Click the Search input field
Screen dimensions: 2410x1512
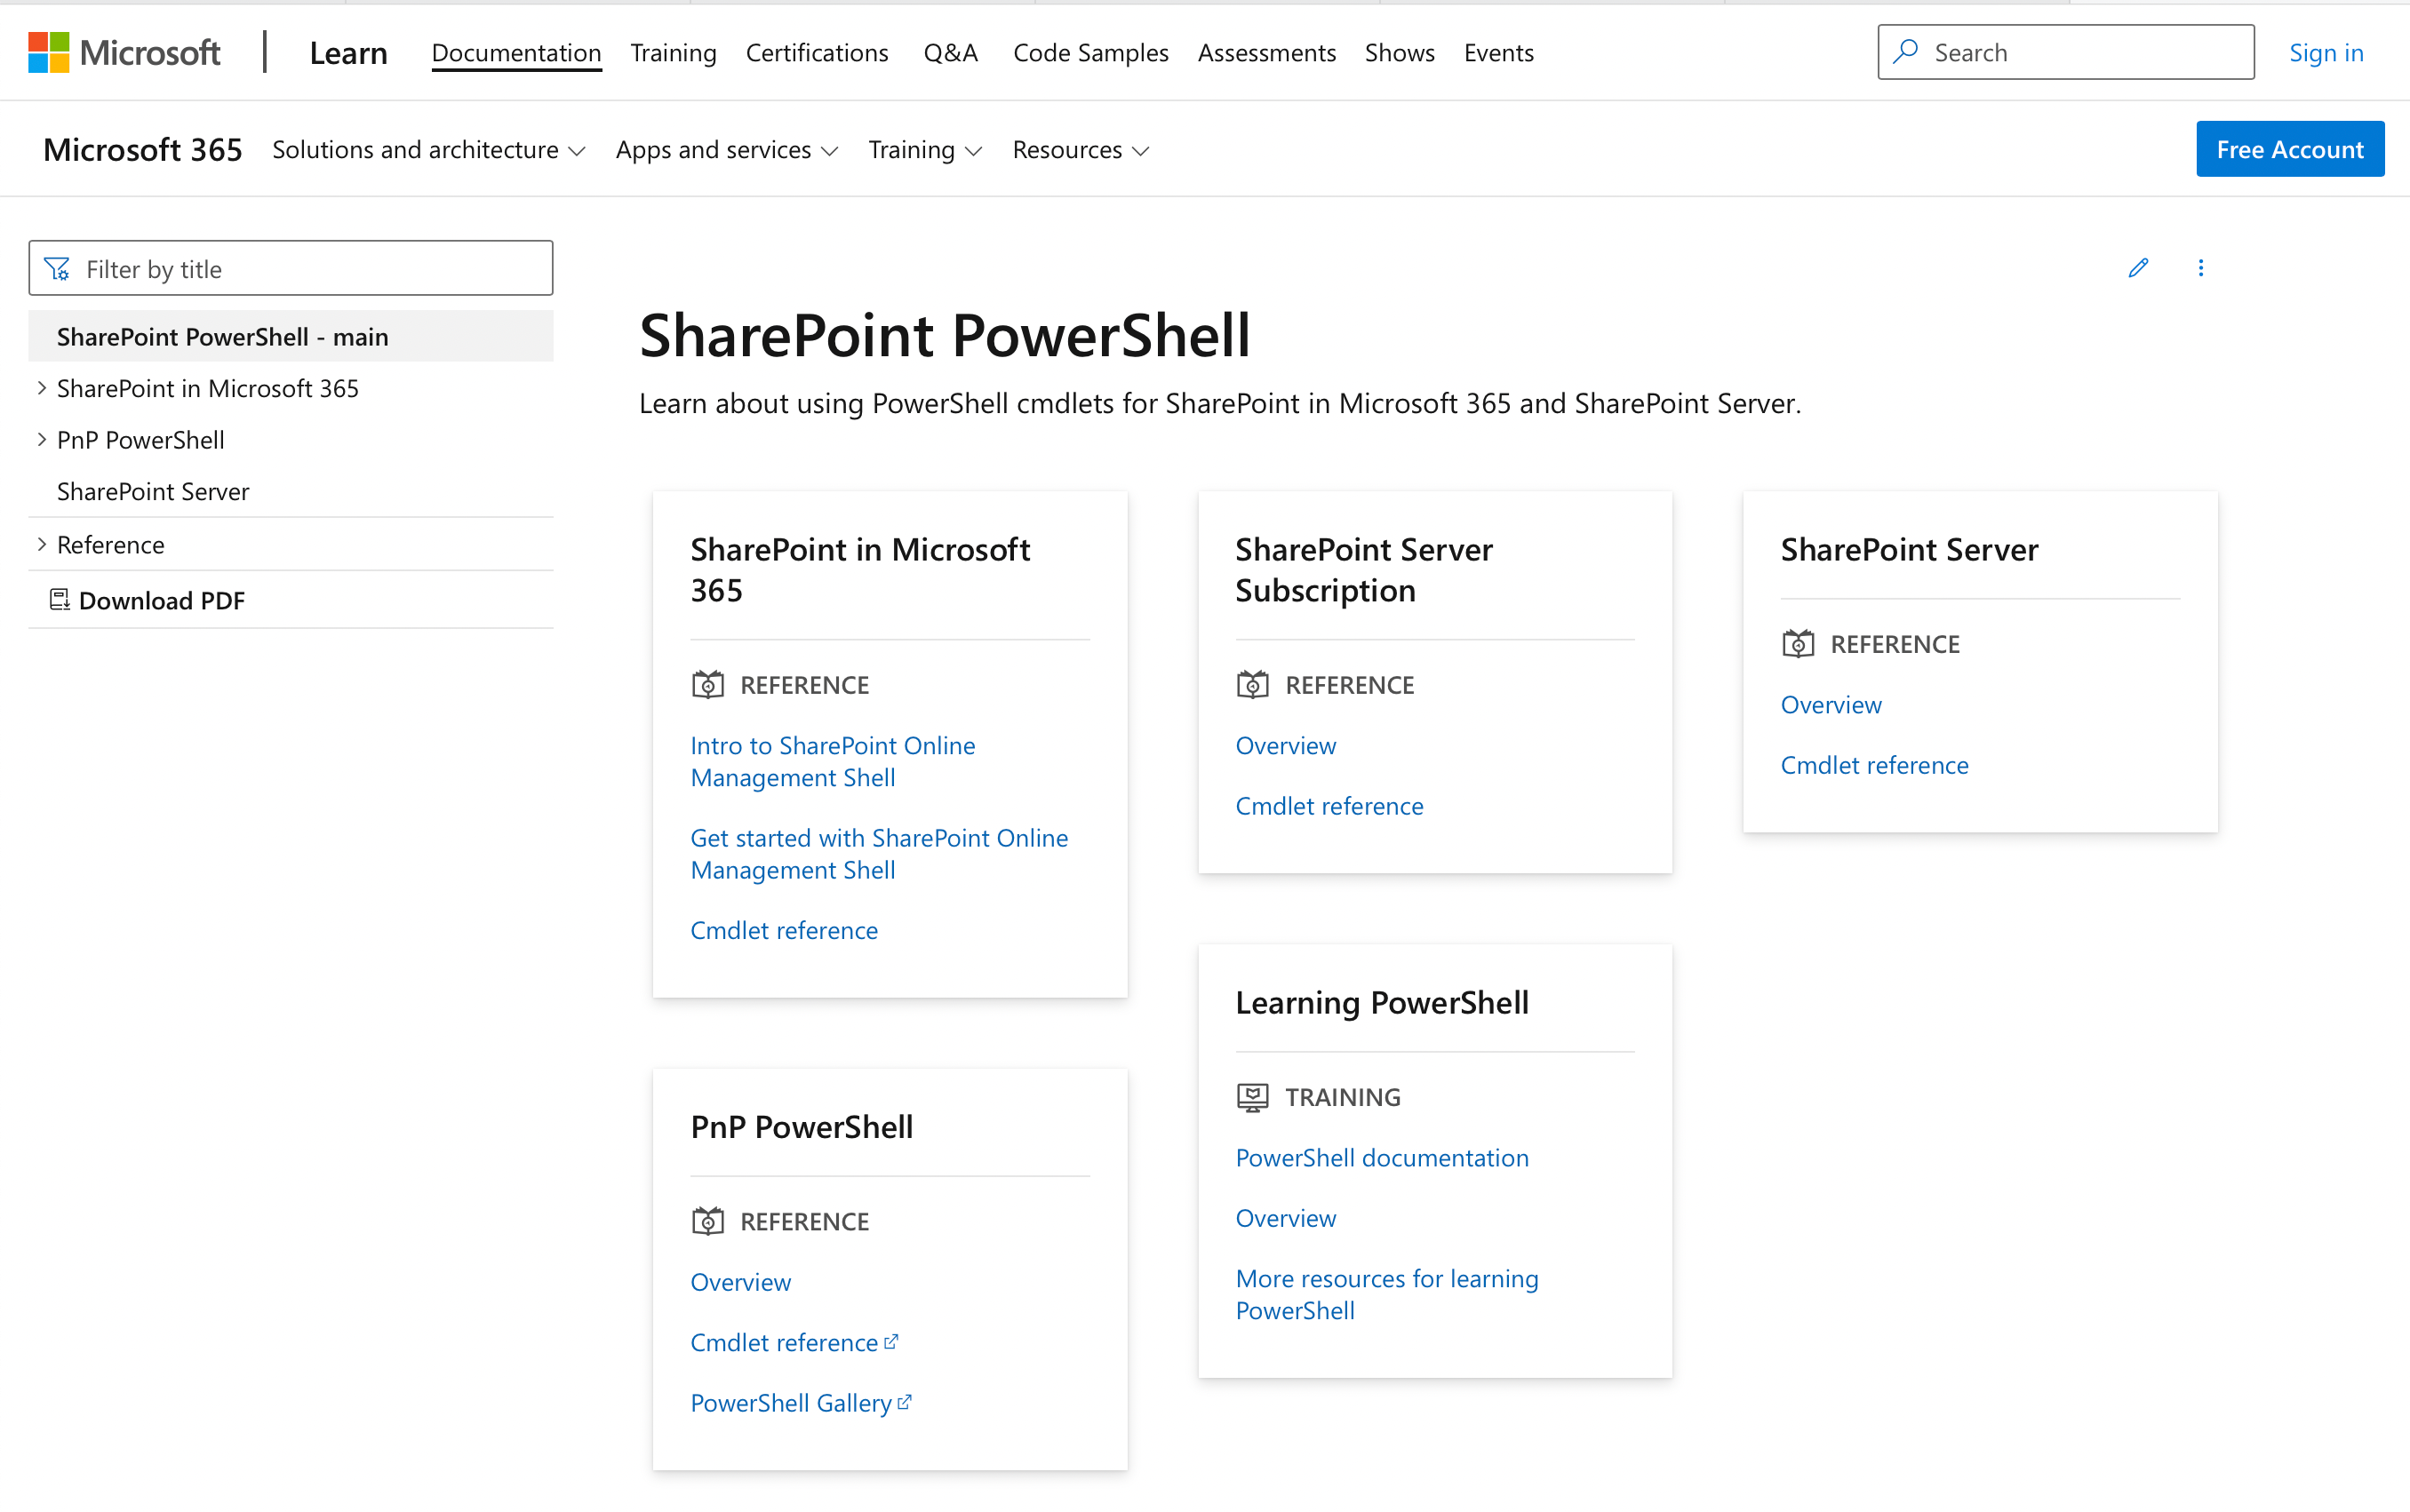(2065, 52)
